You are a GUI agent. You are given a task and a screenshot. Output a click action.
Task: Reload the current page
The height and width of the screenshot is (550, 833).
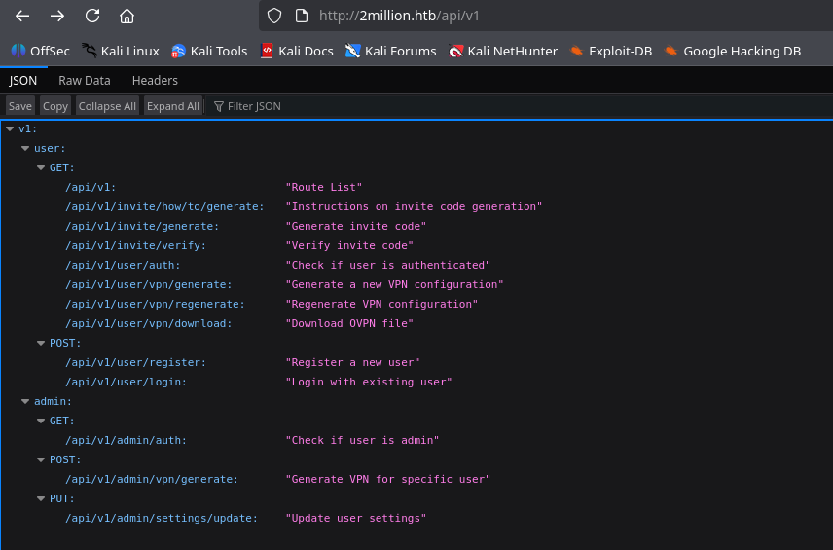coord(92,16)
